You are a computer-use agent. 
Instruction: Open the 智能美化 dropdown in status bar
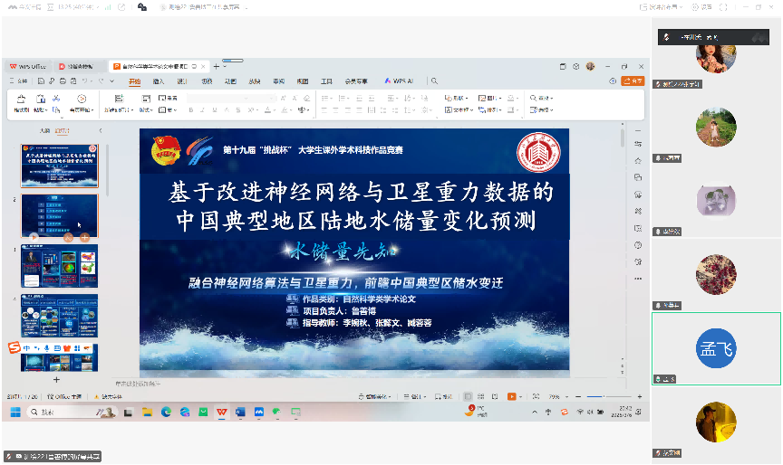(x=375, y=397)
